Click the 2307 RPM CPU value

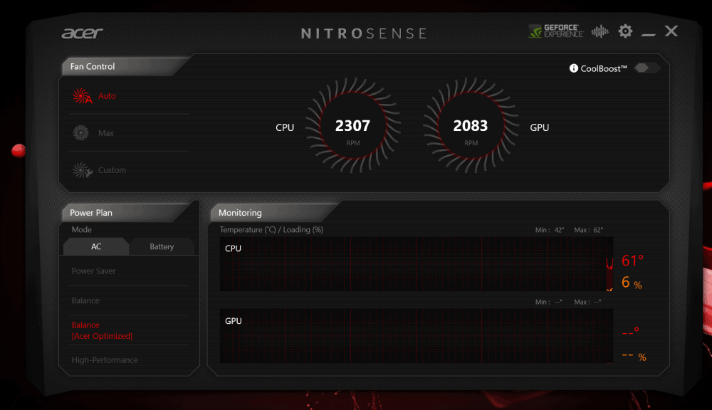tap(353, 126)
